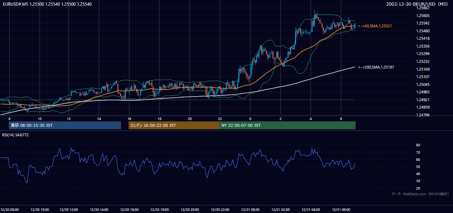Click the HistData.com data source credit
The image size is (453, 213).
pyautogui.click(x=420, y=194)
